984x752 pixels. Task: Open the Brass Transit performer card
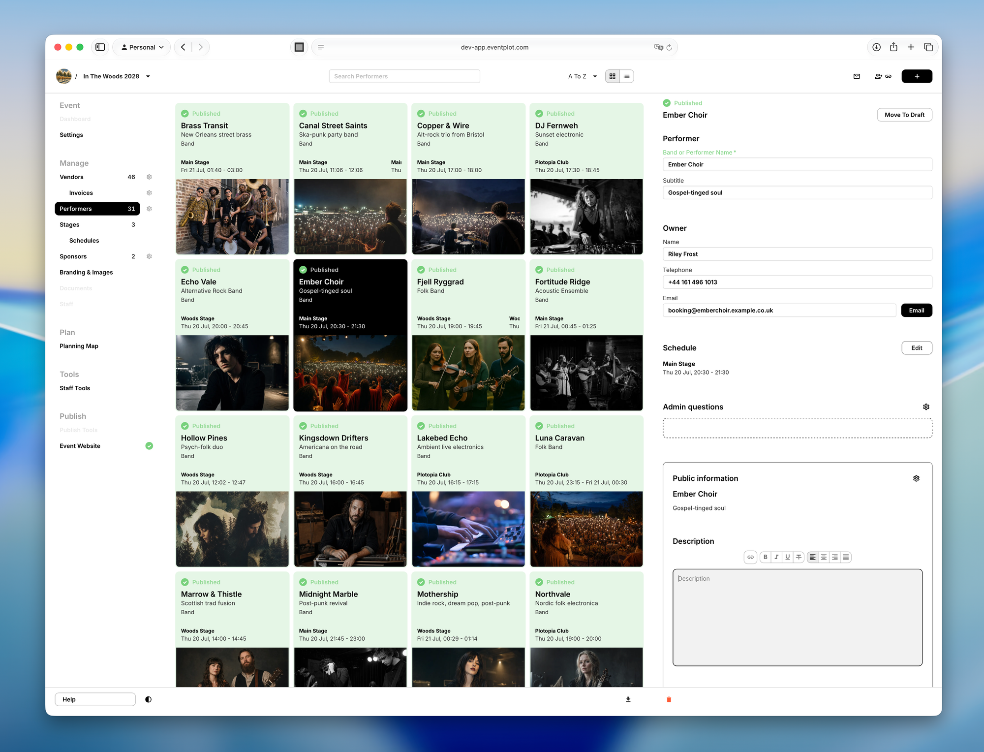pos(232,179)
